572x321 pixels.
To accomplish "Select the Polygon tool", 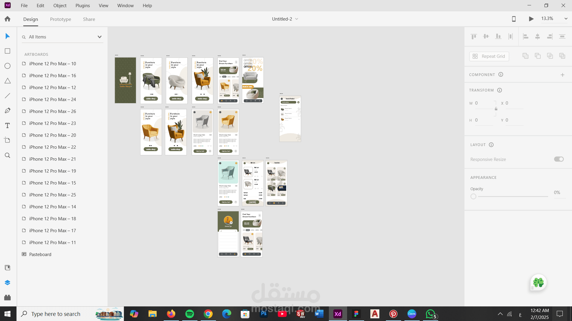I will click(x=7, y=81).
